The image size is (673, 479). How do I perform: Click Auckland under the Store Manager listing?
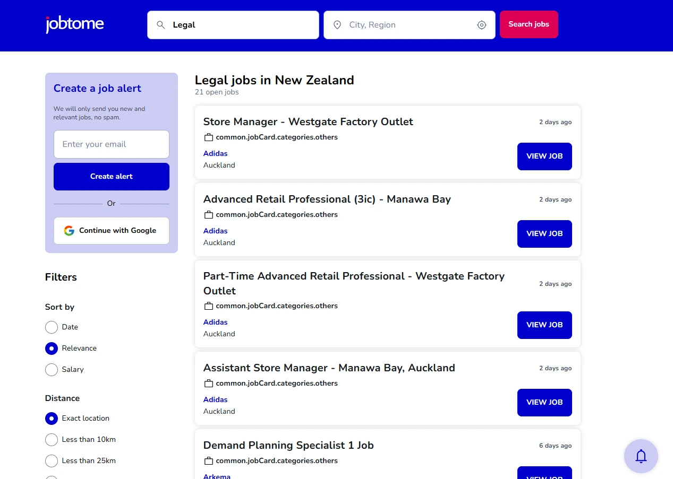(x=219, y=166)
